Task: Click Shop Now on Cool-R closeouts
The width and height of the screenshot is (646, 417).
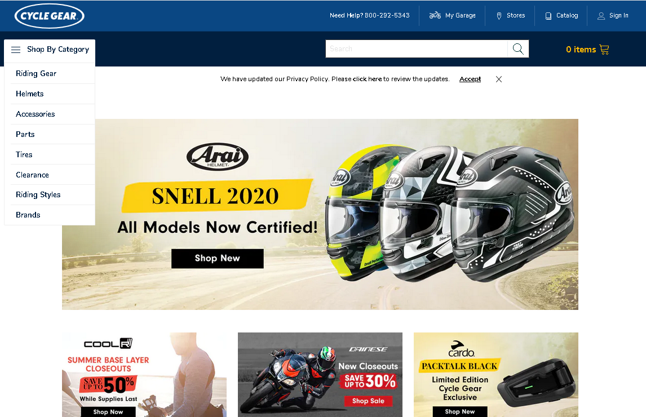Action: 108,411
